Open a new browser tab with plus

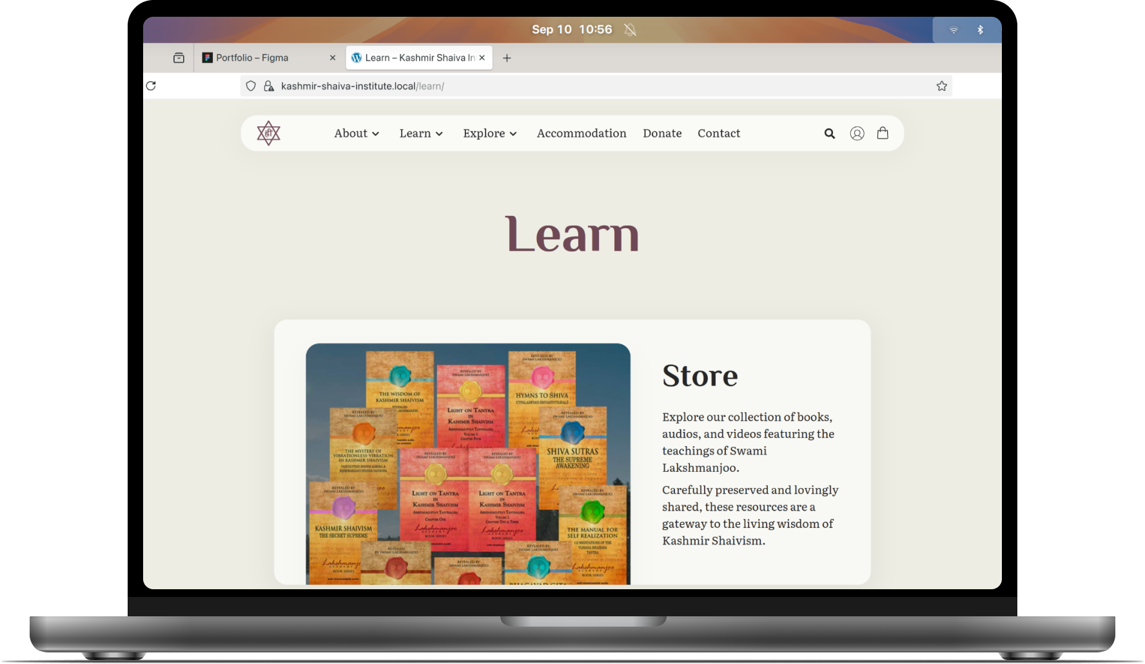tap(507, 58)
